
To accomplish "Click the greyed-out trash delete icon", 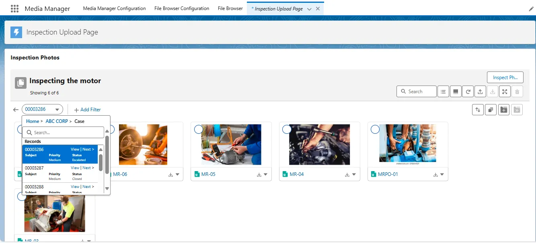I will tap(517, 92).
